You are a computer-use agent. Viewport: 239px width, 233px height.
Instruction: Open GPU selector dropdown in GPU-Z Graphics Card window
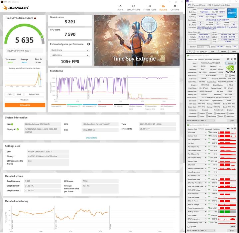click(x=201, y=120)
